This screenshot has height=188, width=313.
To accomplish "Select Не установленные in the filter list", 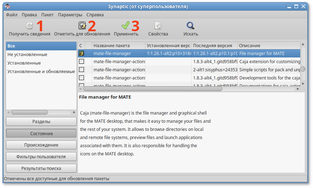I will (x=27, y=55).
